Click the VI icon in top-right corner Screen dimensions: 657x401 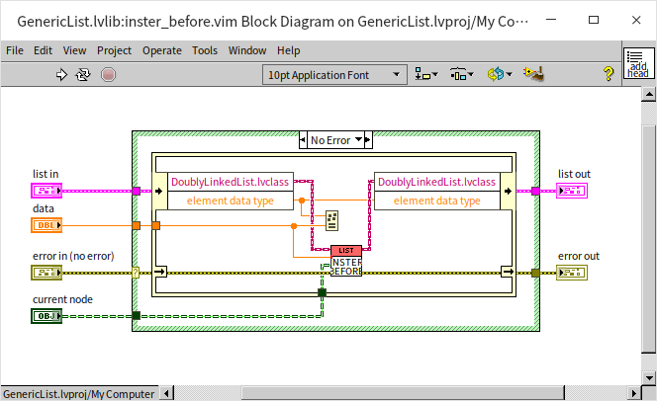(638, 65)
